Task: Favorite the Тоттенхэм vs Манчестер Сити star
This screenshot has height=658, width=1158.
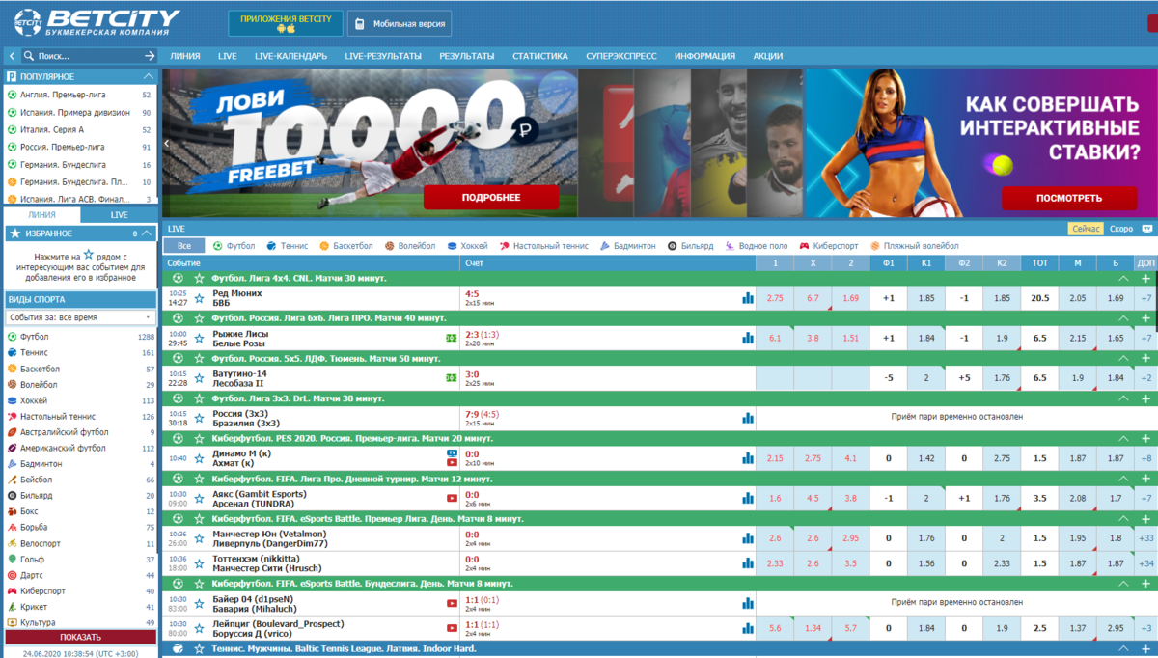Action: [x=200, y=562]
